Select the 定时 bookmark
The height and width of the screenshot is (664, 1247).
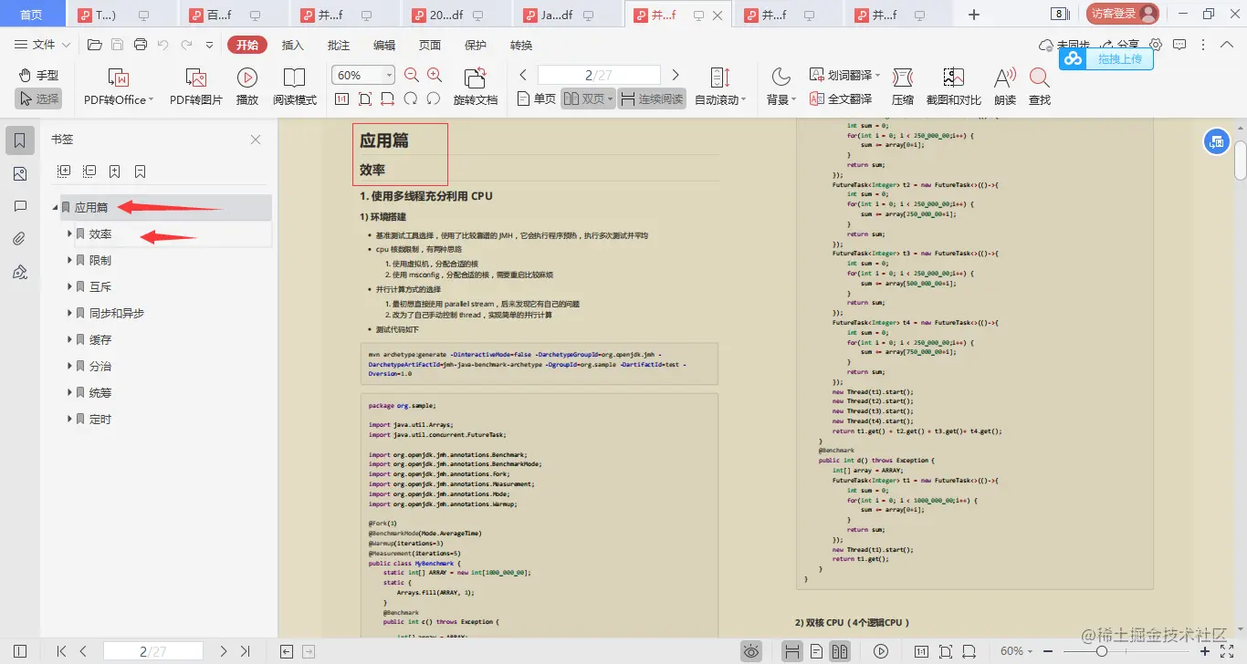click(x=100, y=420)
